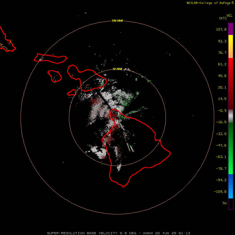Viewport: 235px width, 235px height.
Task: Click the 100 NMI range ring label
Action: pyautogui.click(x=117, y=21)
